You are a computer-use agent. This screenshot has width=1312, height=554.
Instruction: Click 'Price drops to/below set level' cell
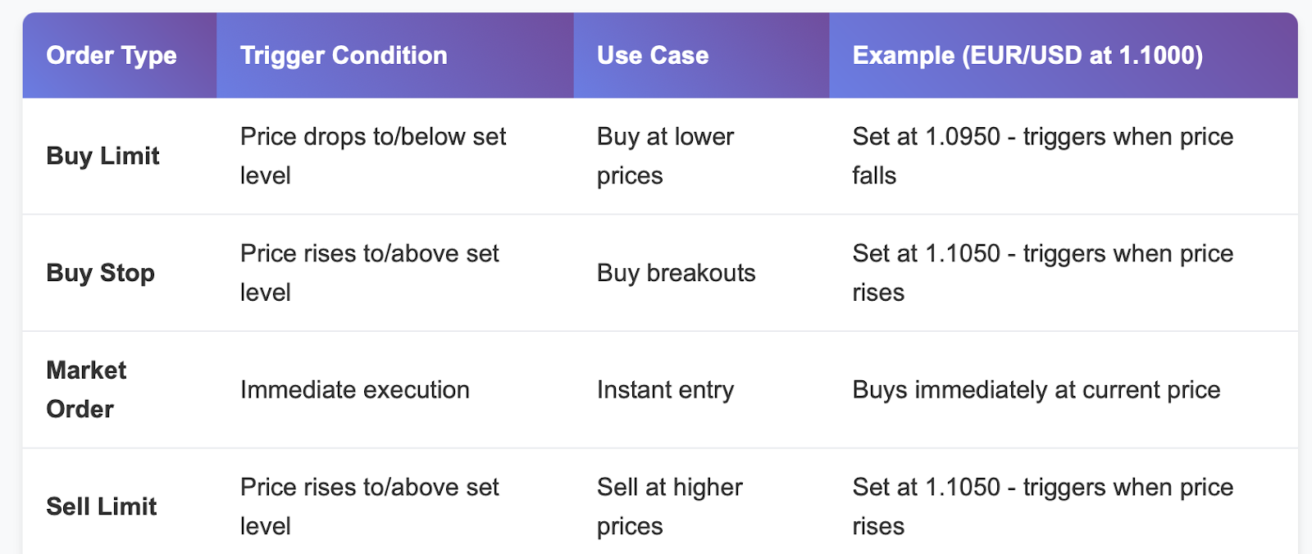373,156
